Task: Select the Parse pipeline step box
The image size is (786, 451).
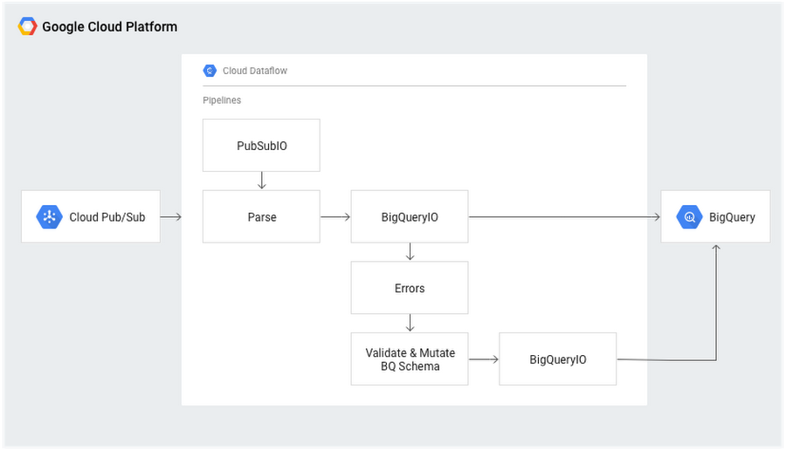Action: coord(261,216)
